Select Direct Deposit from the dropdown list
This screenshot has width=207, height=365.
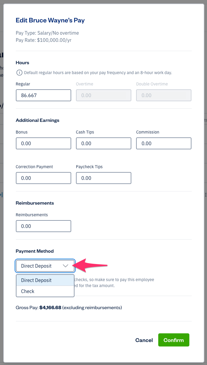[45, 280]
